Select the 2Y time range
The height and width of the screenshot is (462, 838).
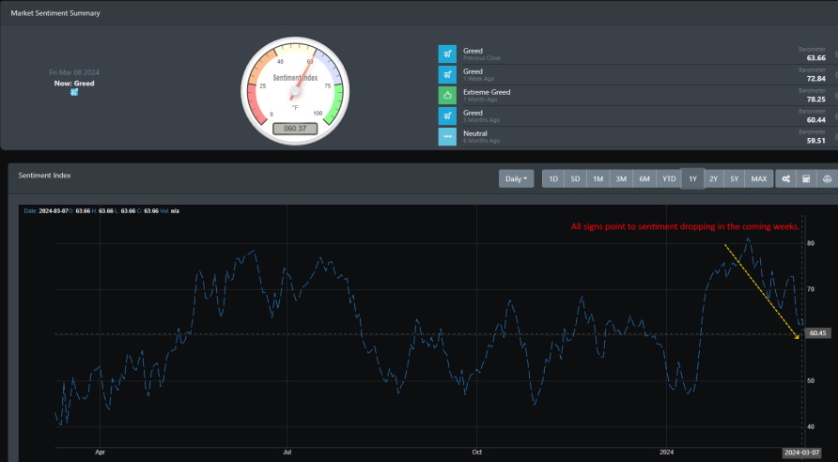[713, 179]
